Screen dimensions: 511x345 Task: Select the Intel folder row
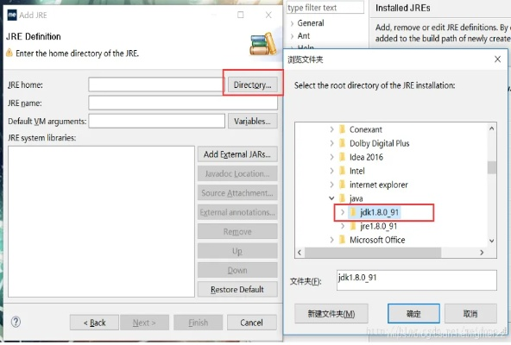(x=352, y=171)
